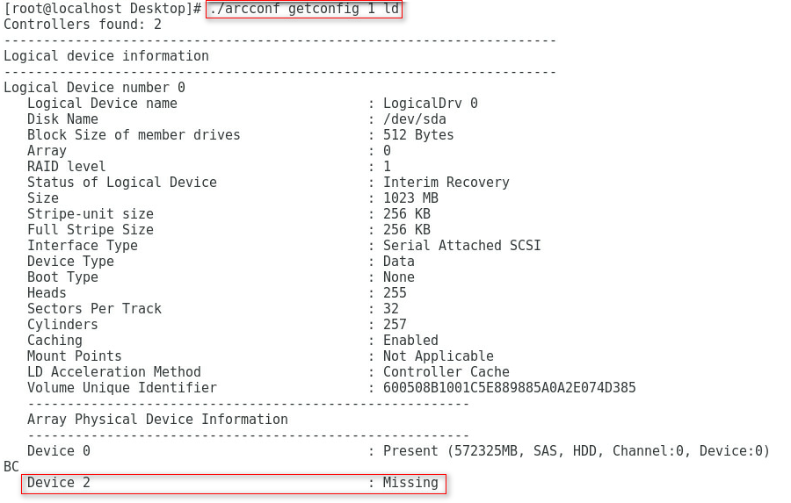Click the Array Physical Device Information heading
Image resolution: width=791 pixels, height=503 pixels.
[157, 420]
